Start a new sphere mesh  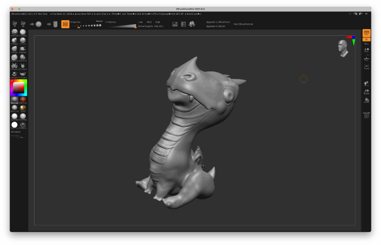(x=38, y=24)
